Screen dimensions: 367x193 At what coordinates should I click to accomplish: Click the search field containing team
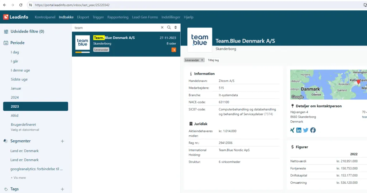click(x=116, y=28)
